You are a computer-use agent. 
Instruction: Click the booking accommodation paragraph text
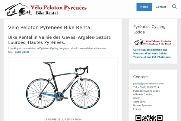coord(57,48)
